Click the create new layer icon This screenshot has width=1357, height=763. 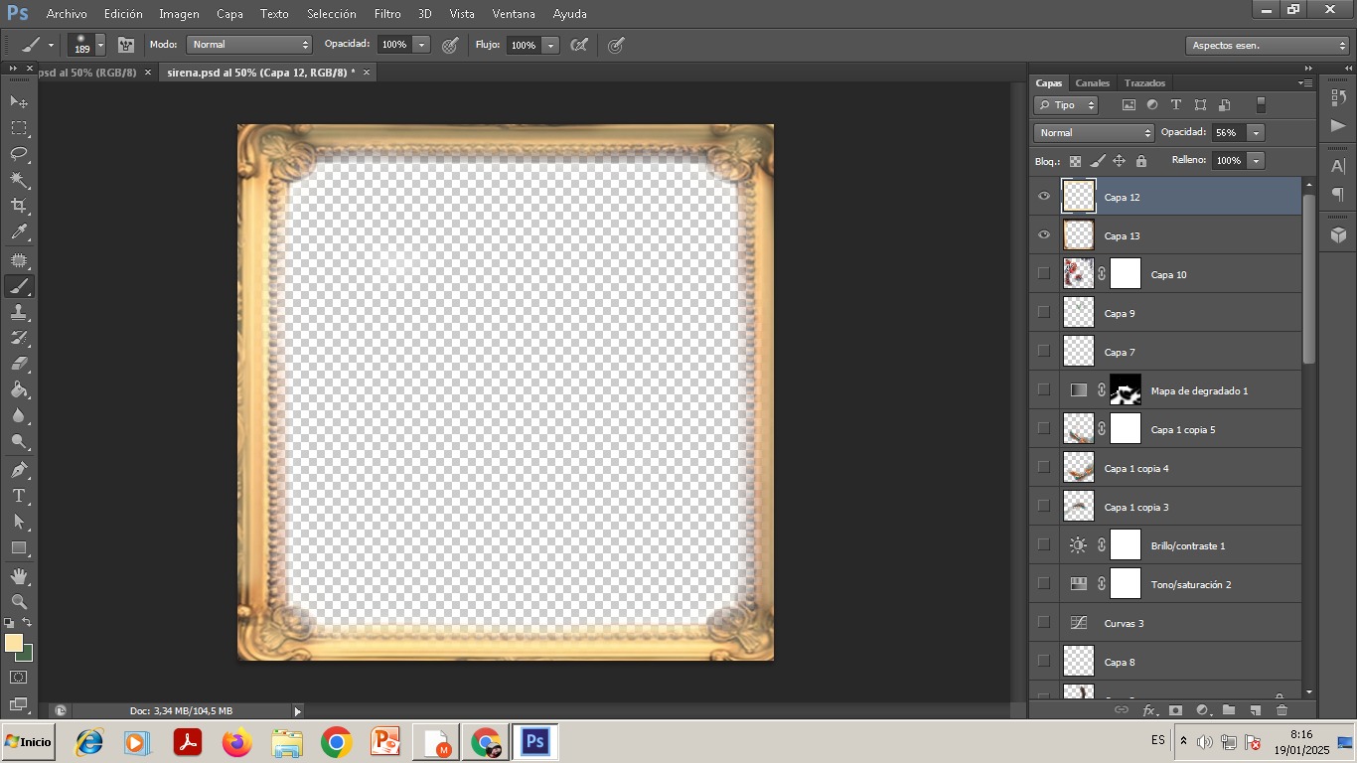coord(1255,710)
